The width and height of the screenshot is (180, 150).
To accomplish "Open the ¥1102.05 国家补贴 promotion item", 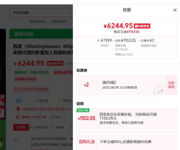I will coord(127,118).
